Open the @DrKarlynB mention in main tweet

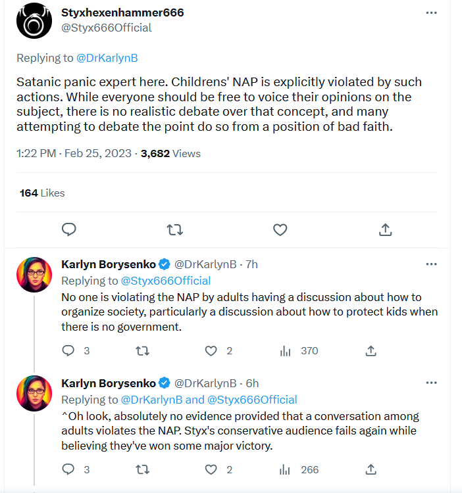click(107, 58)
